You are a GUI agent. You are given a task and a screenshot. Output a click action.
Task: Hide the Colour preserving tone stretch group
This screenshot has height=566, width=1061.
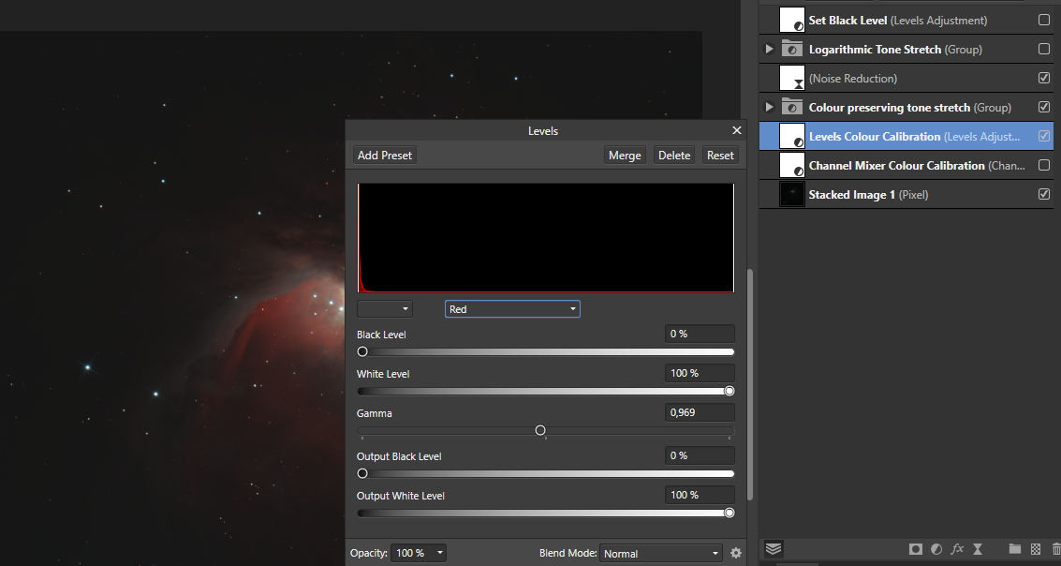click(x=1044, y=107)
